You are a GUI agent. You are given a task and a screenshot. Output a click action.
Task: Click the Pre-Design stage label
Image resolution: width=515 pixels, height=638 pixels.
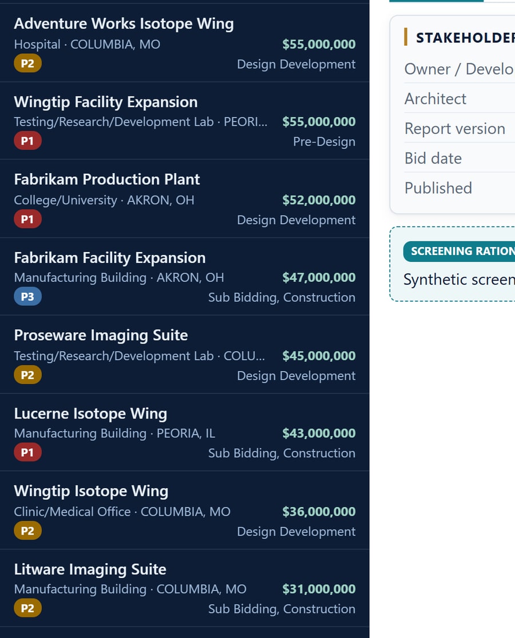click(x=324, y=142)
